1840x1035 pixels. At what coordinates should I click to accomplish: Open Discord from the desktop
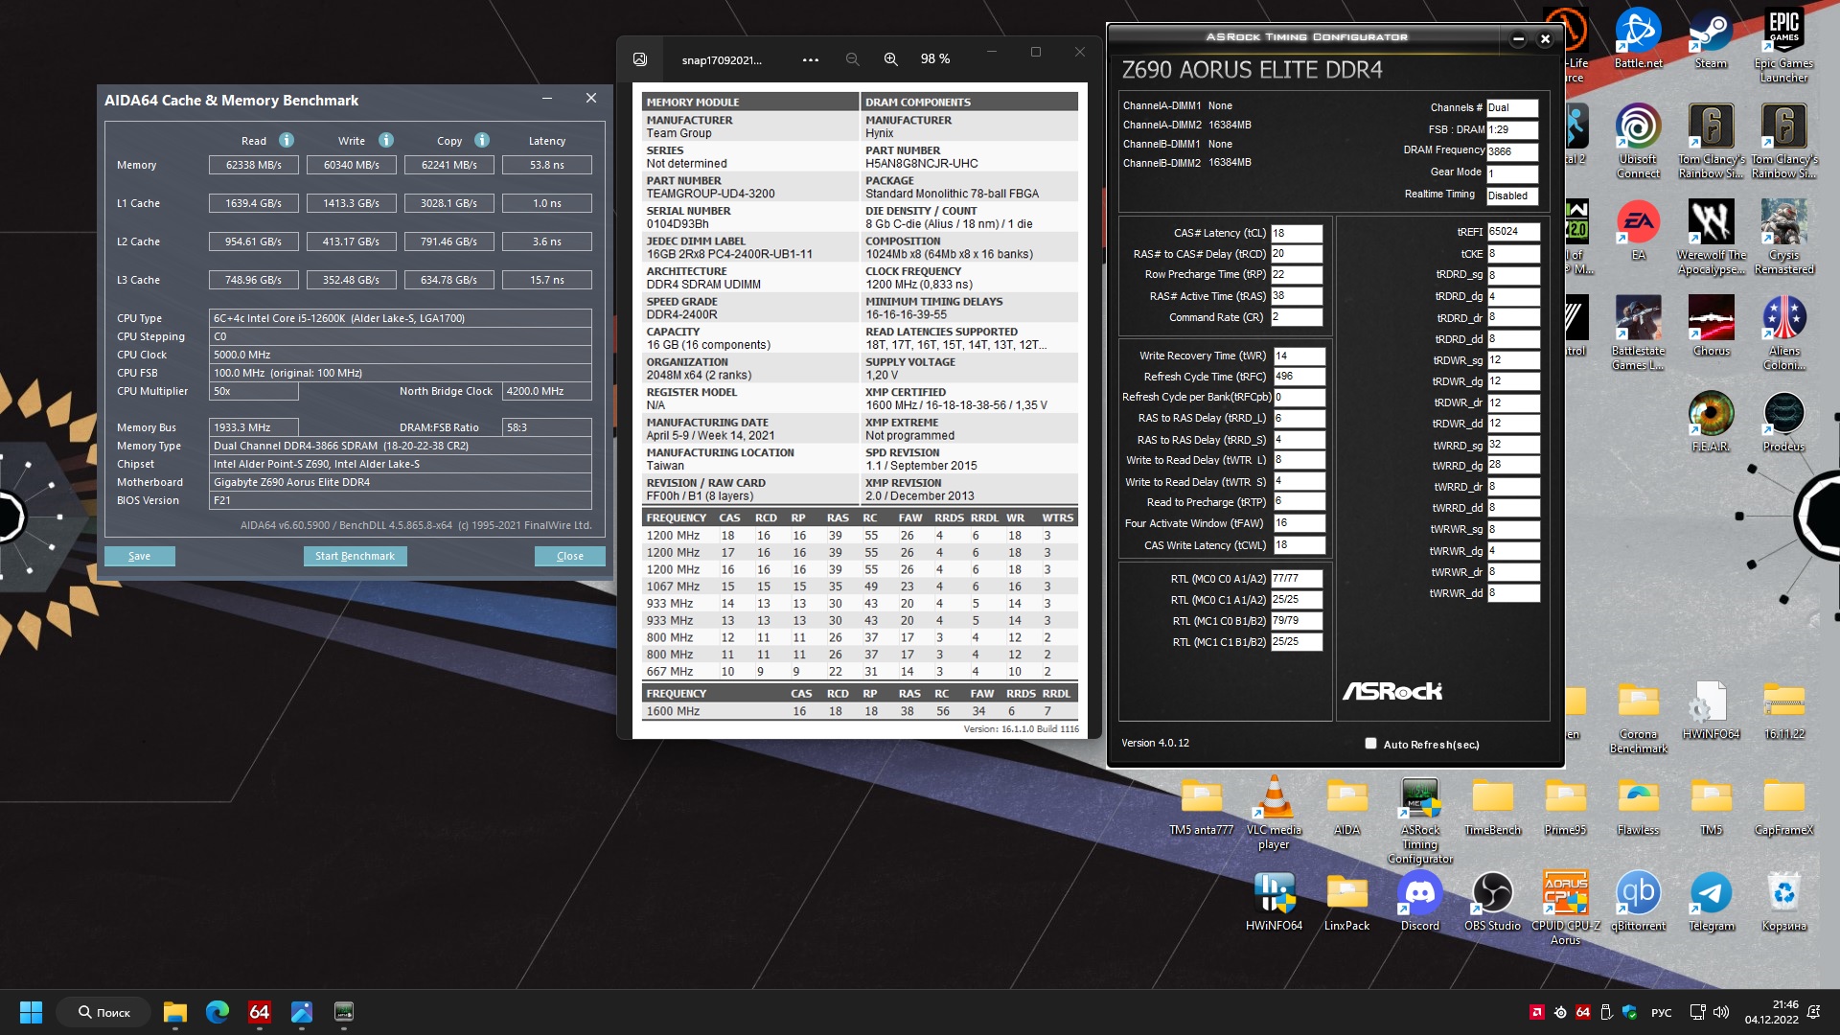click(x=1419, y=893)
